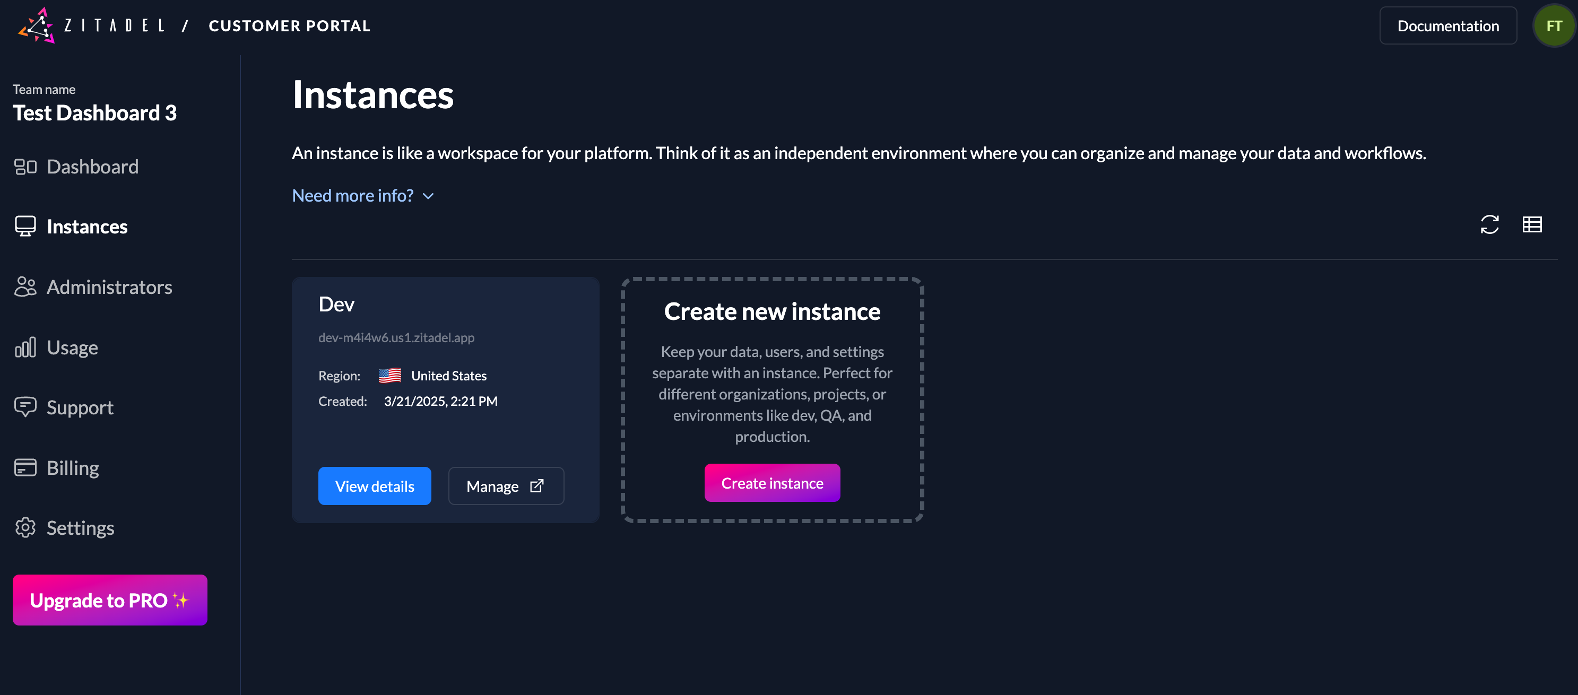View details of the Dev instance

[374, 485]
